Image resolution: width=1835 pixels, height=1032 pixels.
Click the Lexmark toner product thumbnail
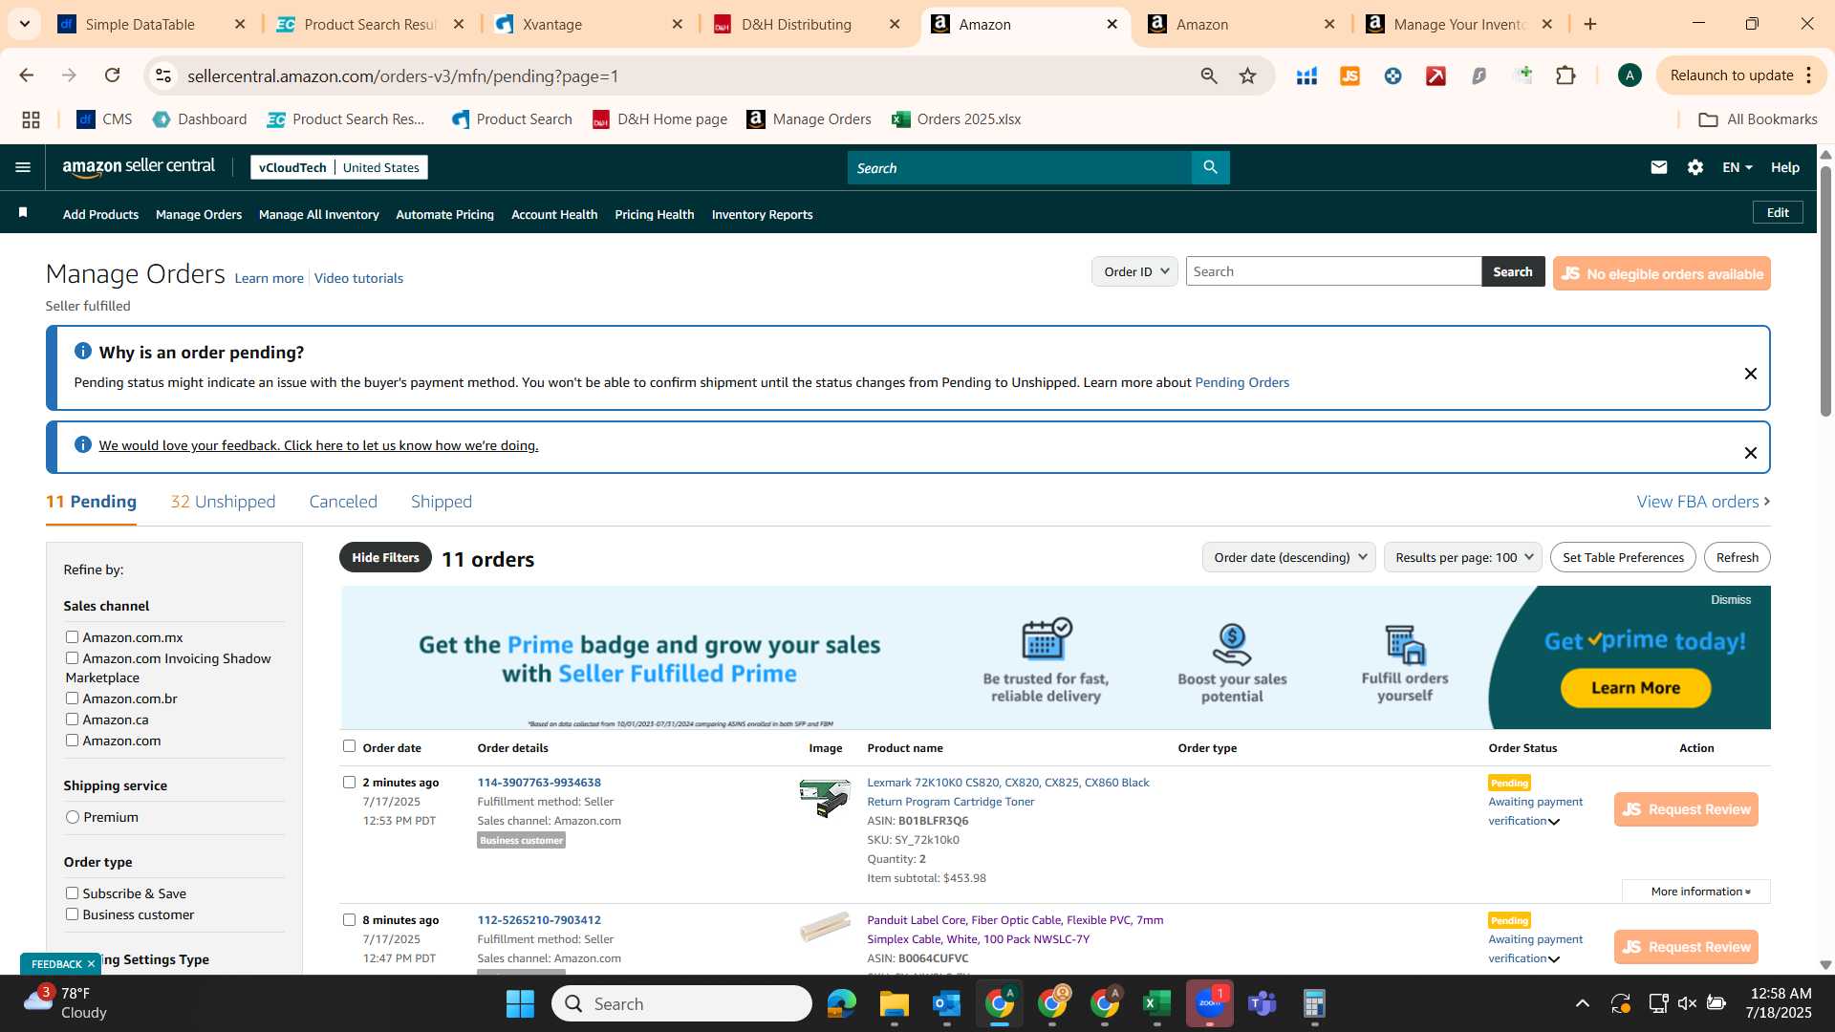[x=825, y=797]
